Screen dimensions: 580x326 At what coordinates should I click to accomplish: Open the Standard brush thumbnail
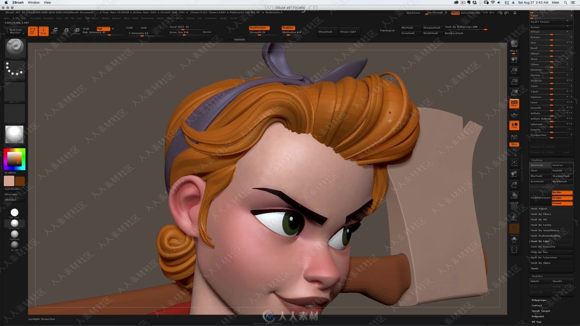[x=15, y=49]
